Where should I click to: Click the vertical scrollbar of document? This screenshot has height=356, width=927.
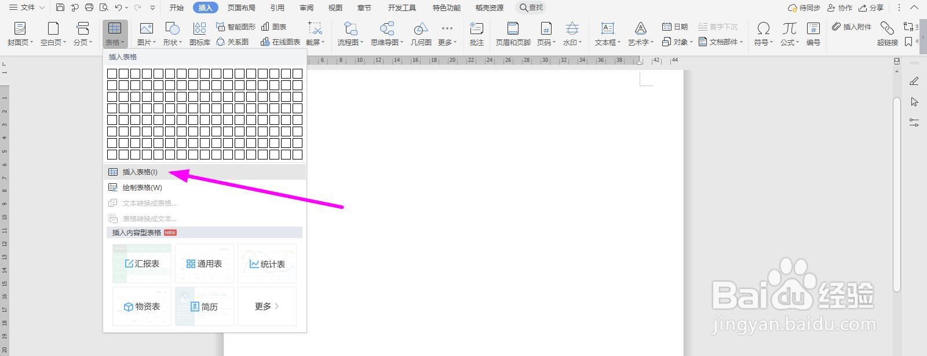897,194
